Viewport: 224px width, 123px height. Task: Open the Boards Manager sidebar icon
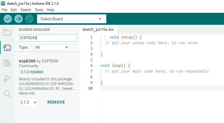(x=7, y=48)
